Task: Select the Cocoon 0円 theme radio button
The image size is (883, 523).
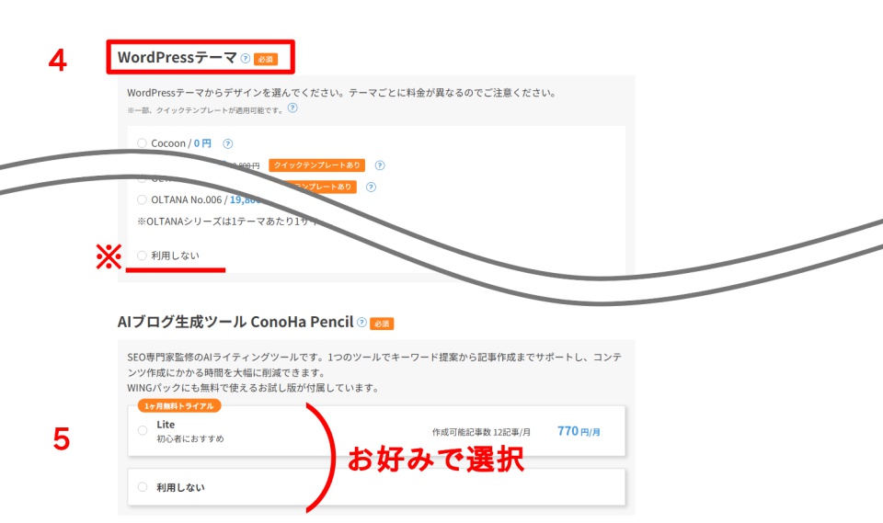Action: point(142,143)
